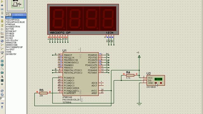
Task: Select the +5 power terminal symbol
Action: pos(139,56)
